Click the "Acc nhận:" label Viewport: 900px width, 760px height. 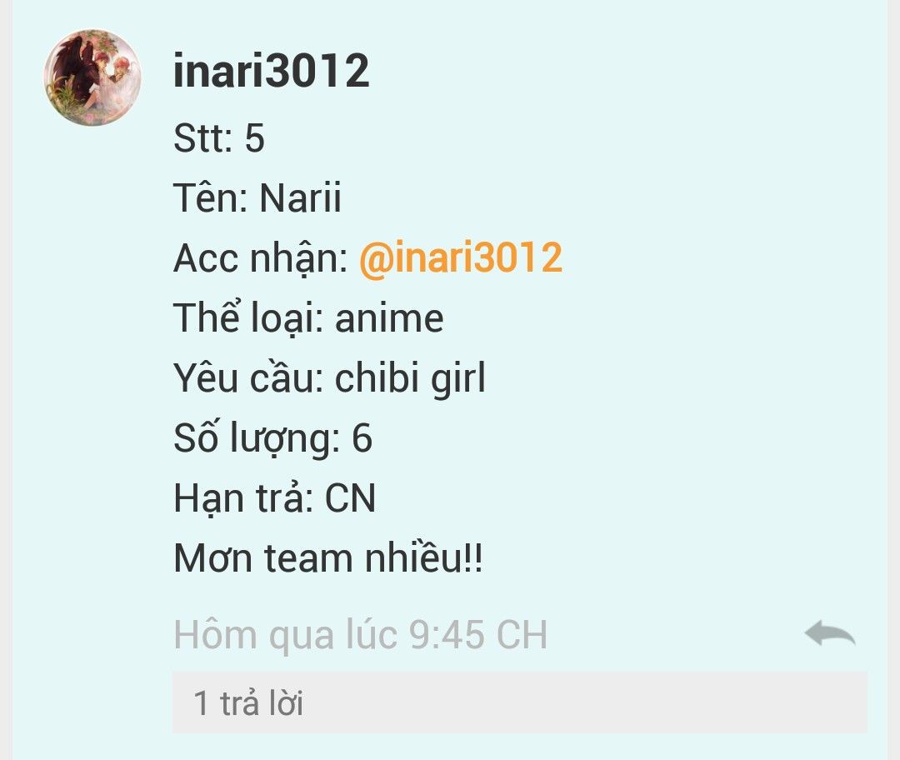(261, 258)
